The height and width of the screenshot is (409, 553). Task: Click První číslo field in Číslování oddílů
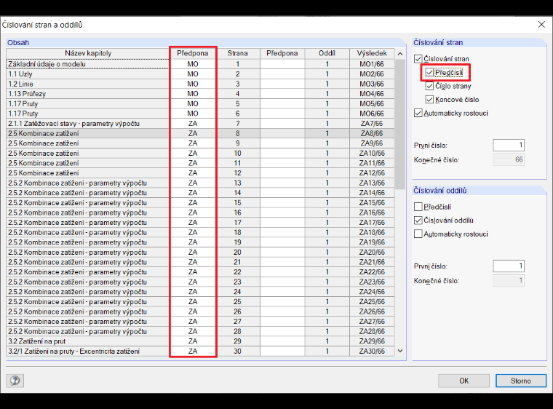click(x=509, y=266)
